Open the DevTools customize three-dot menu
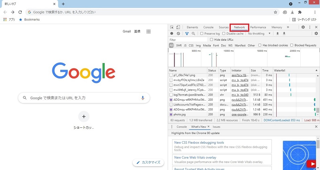 tap(310, 27)
